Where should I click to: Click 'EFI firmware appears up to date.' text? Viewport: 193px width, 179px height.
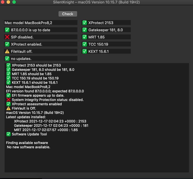(x=38, y=96)
